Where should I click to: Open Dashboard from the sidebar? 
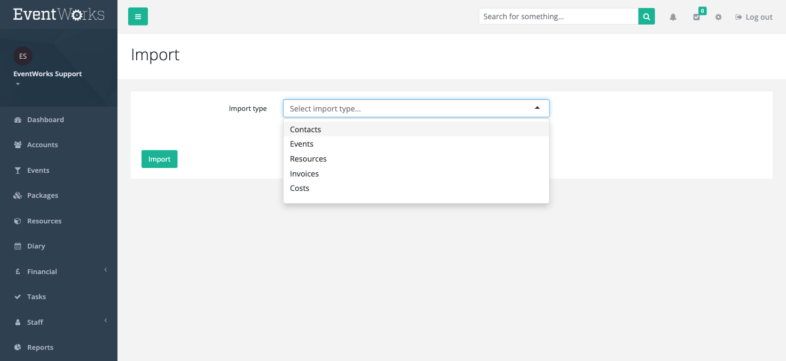coord(45,120)
